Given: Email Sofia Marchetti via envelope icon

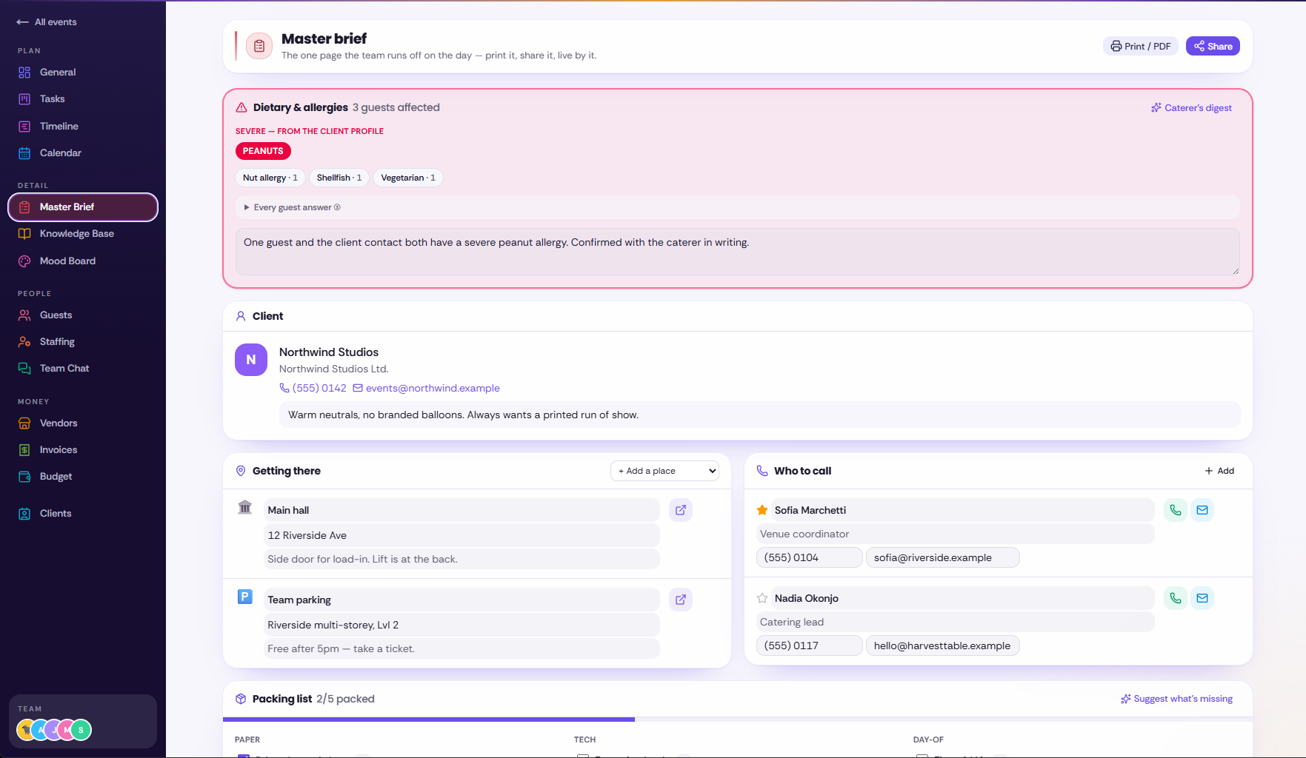Looking at the screenshot, I should click(1202, 510).
